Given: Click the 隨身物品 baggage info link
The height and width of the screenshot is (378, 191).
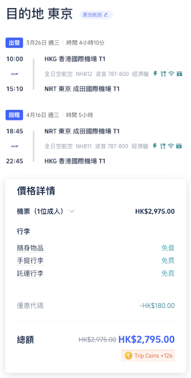Looking at the screenshot, I should 30,248.
